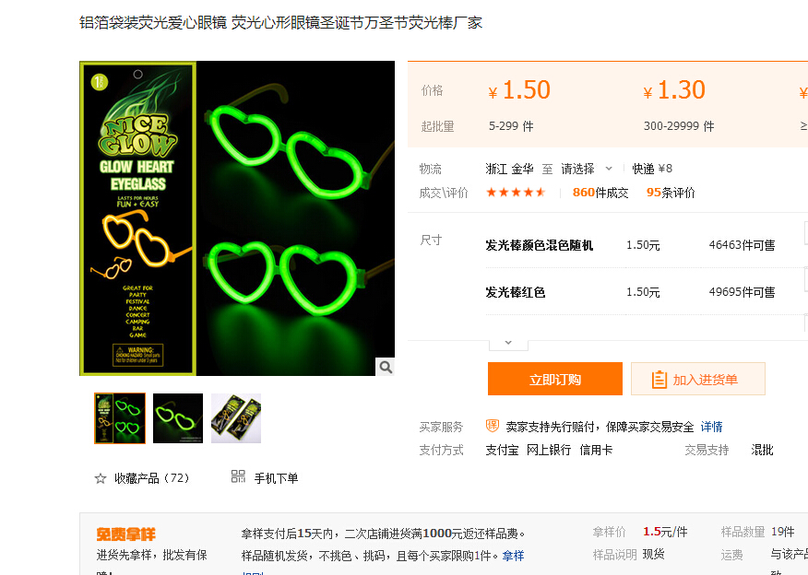
Task: Open the 详情 details link
Action: 711,427
